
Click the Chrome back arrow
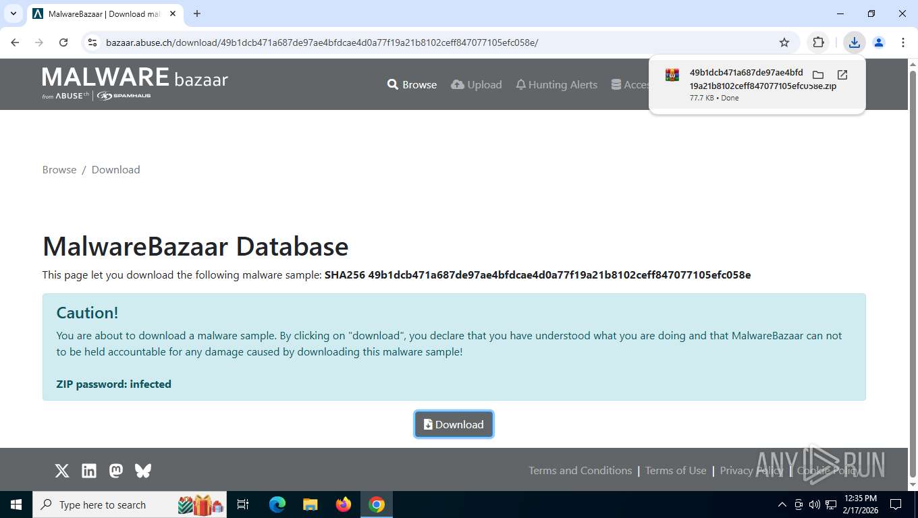coord(15,42)
